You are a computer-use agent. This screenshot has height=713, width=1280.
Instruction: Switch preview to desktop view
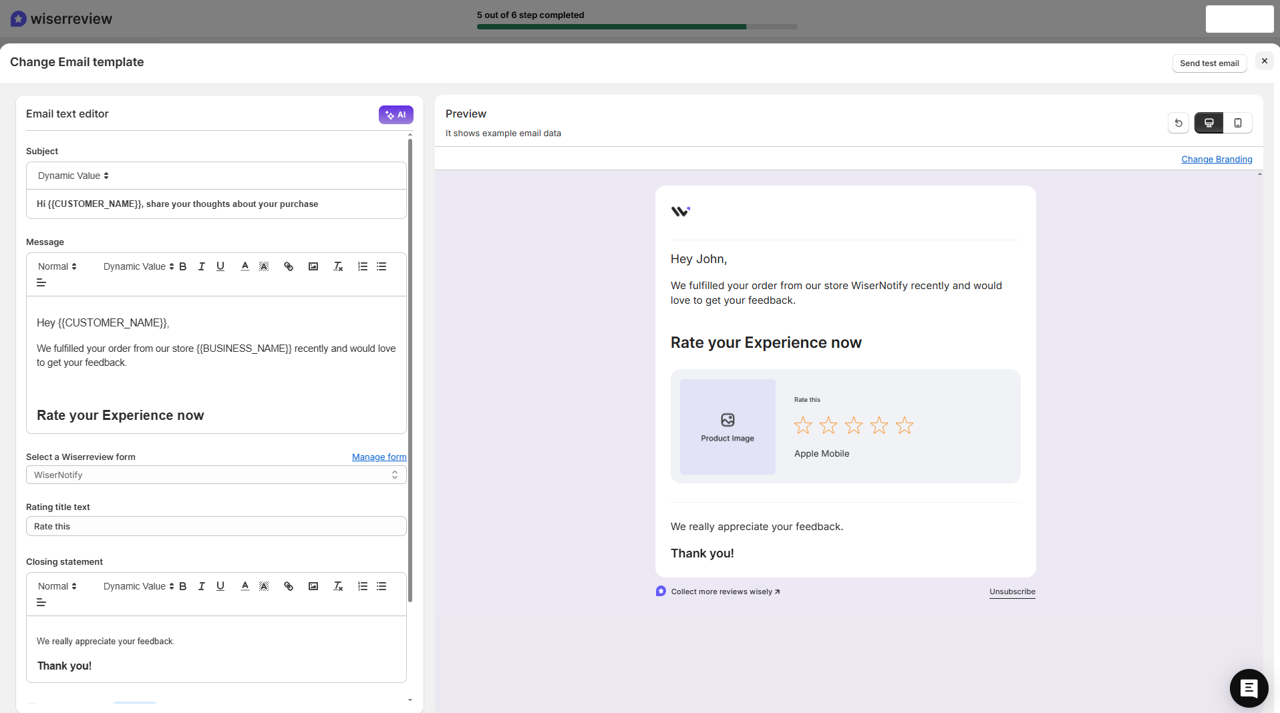click(x=1209, y=123)
